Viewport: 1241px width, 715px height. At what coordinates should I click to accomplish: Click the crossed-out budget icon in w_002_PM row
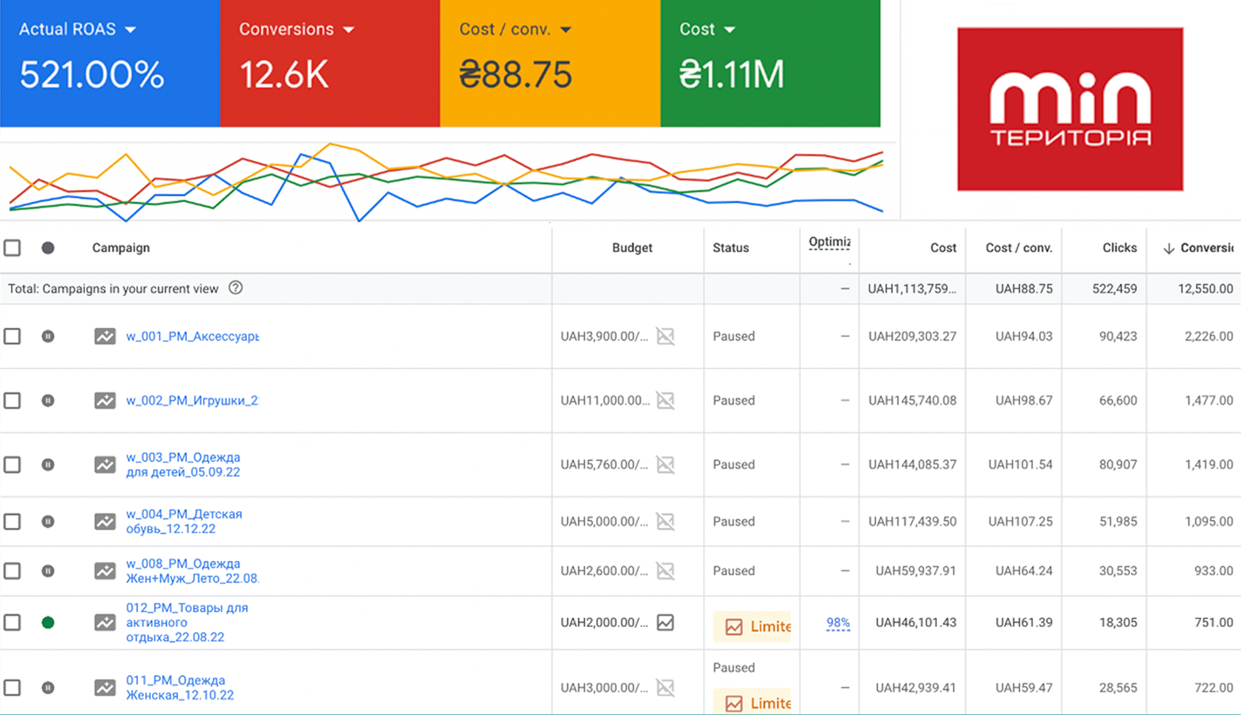pyautogui.click(x=665, y=400)
